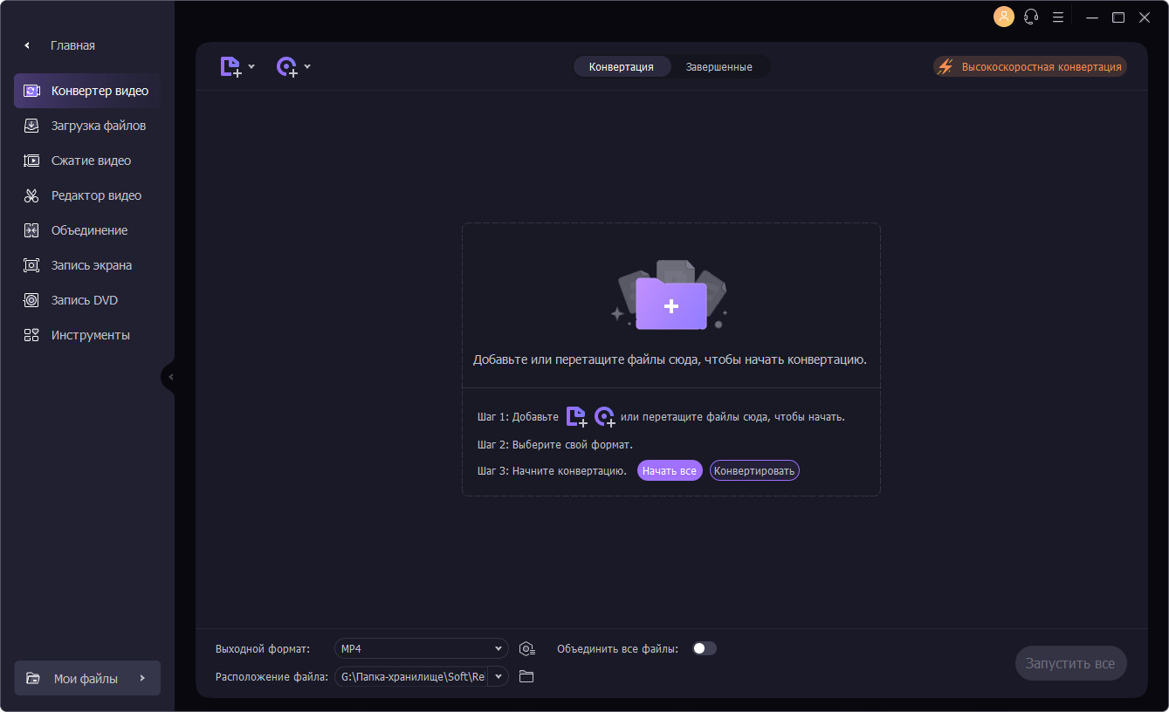Click the add disc icon in Шаг 1

point(604,417)
